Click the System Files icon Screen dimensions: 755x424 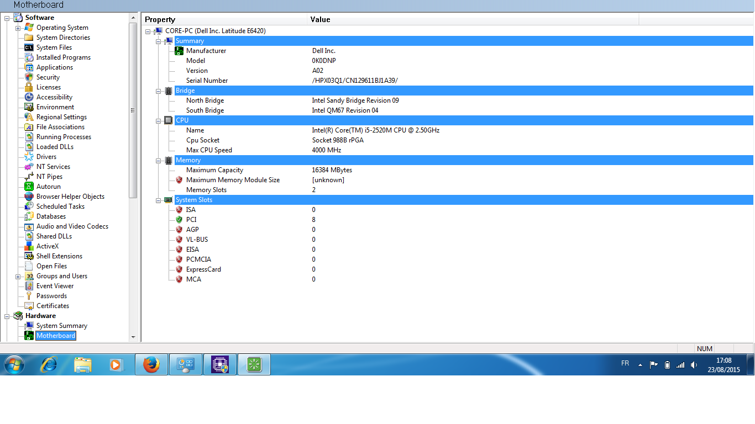pyautogui.click(x=29, y=47)
